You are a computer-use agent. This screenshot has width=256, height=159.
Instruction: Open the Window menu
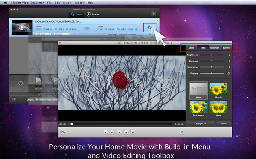[79, 3]
